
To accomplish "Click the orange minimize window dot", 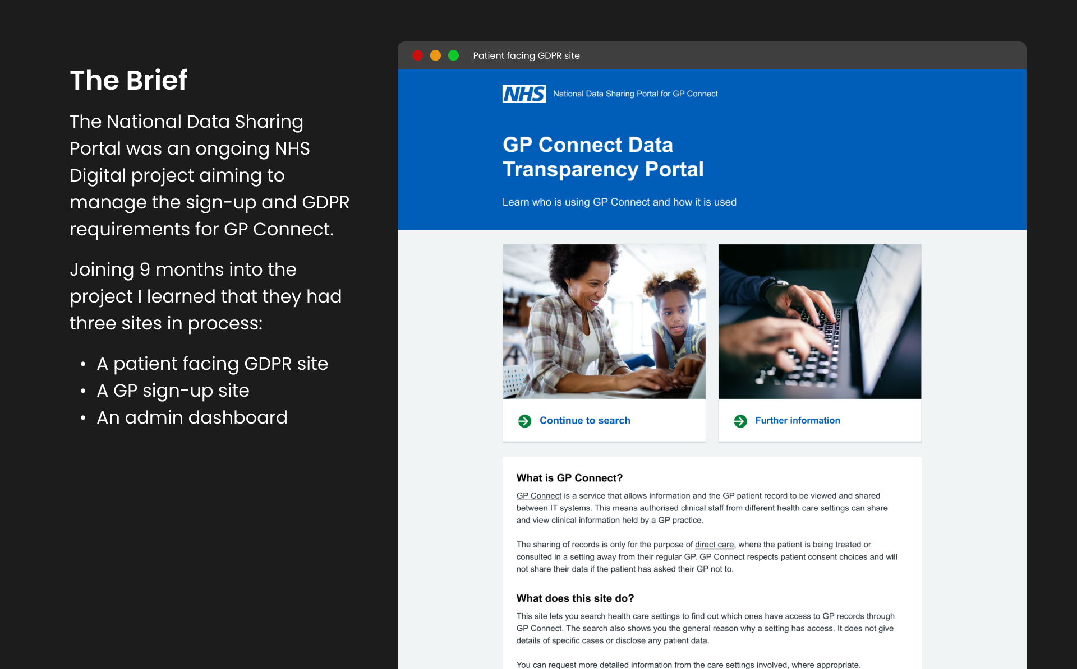I will 435,55.
